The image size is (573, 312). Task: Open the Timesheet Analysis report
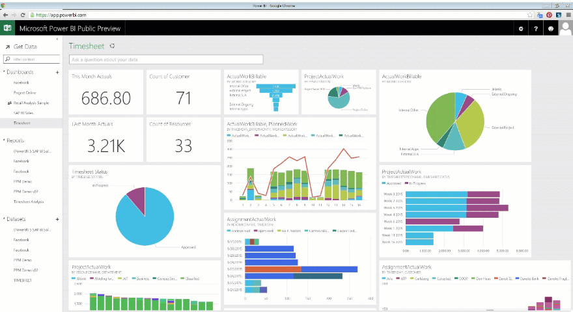pos(29,202)
